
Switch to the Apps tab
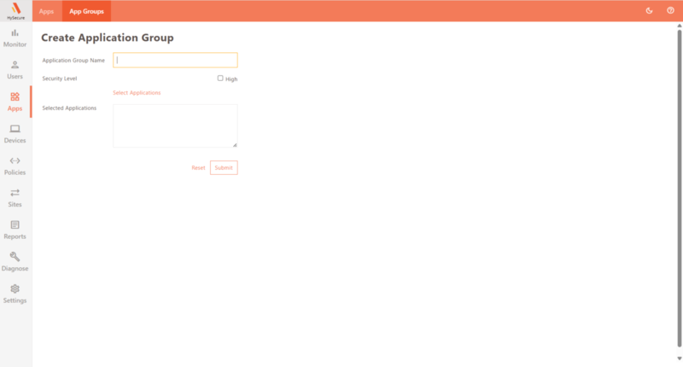46,11
